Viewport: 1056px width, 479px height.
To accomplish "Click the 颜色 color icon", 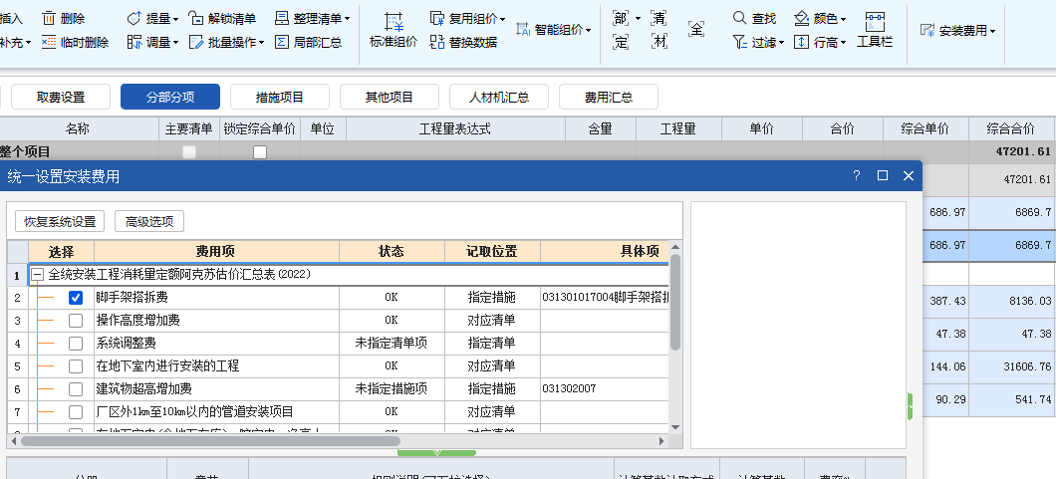I will [801, 18].
